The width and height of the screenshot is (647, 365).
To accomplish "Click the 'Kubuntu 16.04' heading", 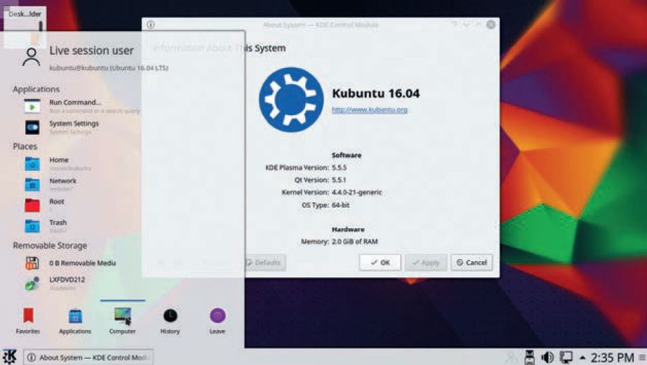I will click(x=376, y=93).
